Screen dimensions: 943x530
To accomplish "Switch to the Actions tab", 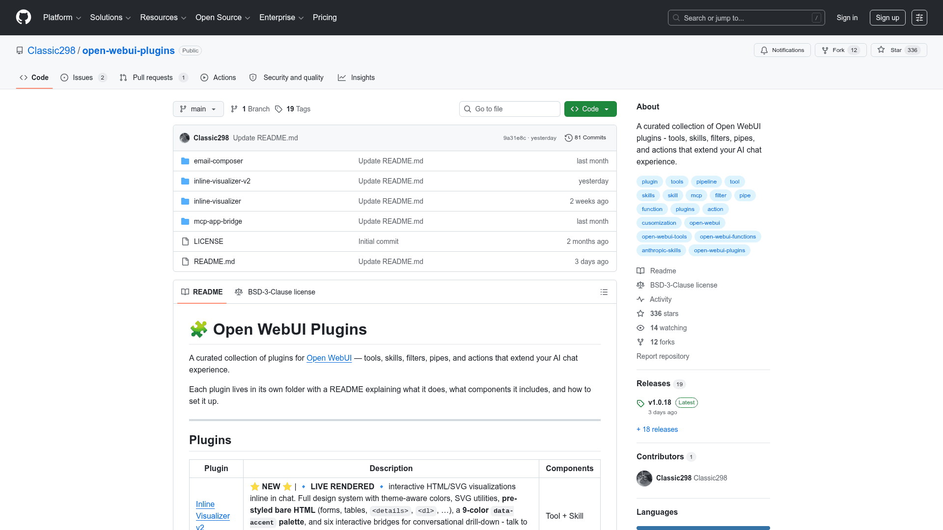I will tap(218, 78).
